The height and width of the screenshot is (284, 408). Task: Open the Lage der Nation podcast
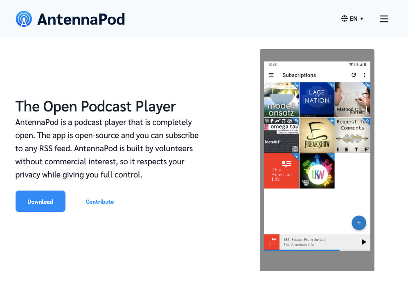pos(317,100)
